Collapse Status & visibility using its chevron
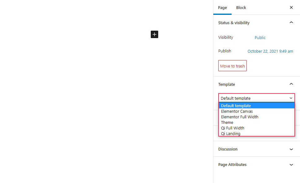 point(291,23)
